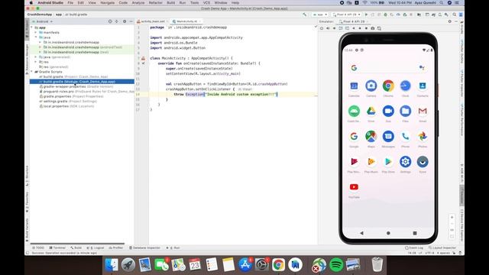Open the emulator Photos app

pyautogui.click(x=423, y=136)
